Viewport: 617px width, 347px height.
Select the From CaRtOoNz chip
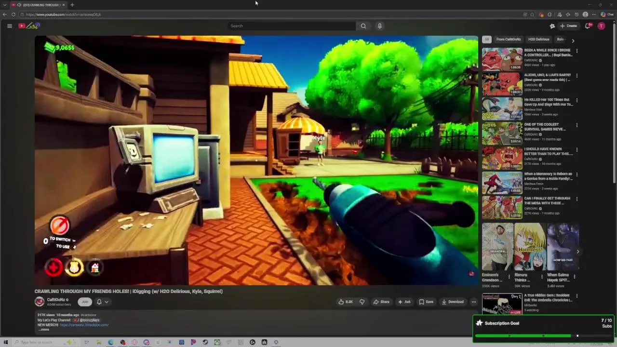tap(509, 40)
